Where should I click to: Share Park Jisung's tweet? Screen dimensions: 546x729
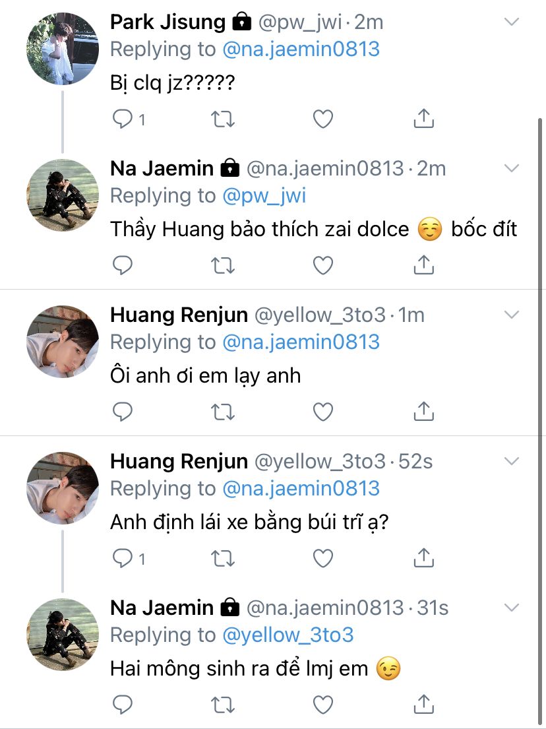click(x=423, y=119)
